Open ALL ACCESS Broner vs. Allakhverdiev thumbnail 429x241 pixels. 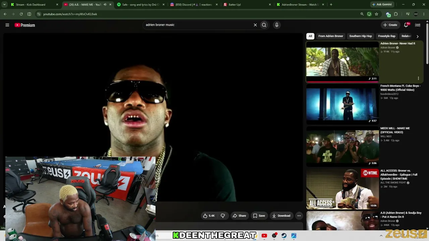[342, 189]
